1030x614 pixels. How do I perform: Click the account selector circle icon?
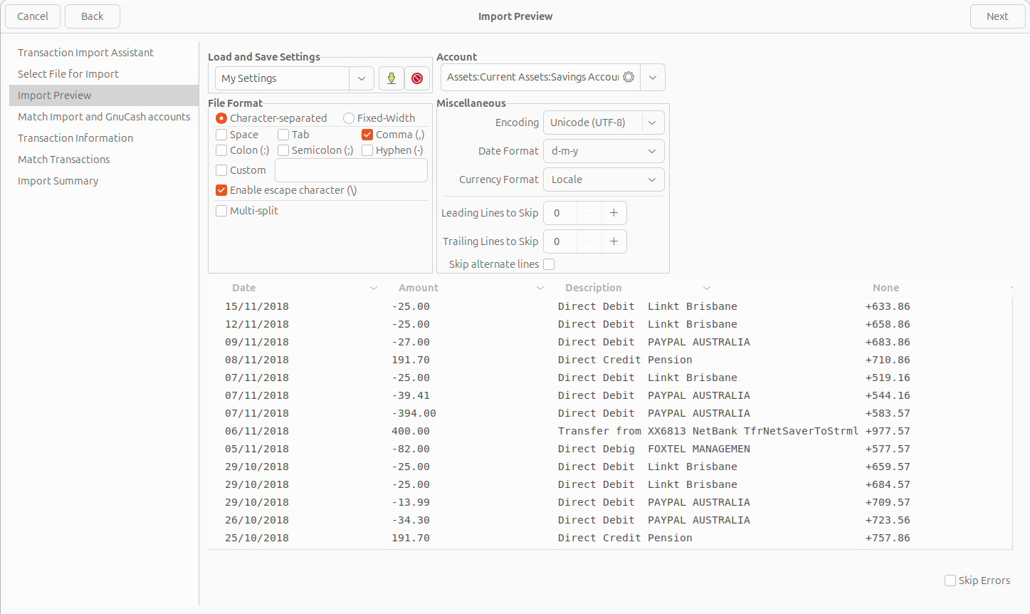[x=629, y=77]
